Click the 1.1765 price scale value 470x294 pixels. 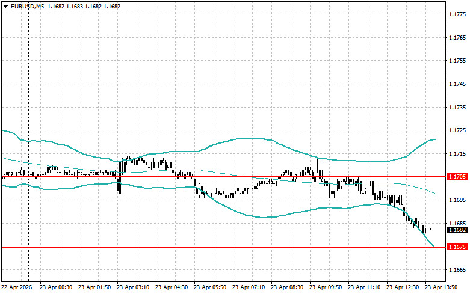457,37
